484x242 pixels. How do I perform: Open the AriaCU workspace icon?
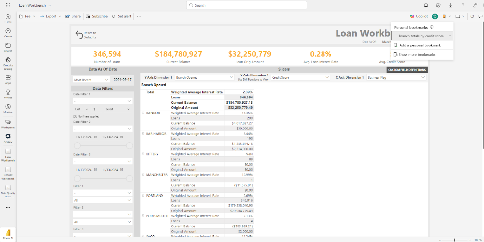click(8, 139)
